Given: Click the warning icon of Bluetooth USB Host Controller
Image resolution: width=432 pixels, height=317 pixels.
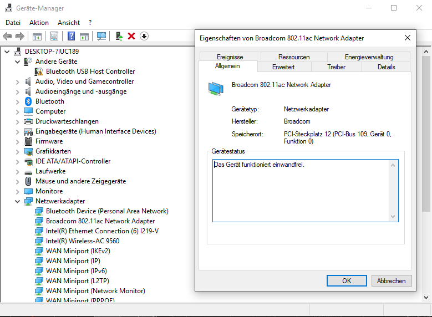Looking at the screenshot, I should click(x=39, y=71).
